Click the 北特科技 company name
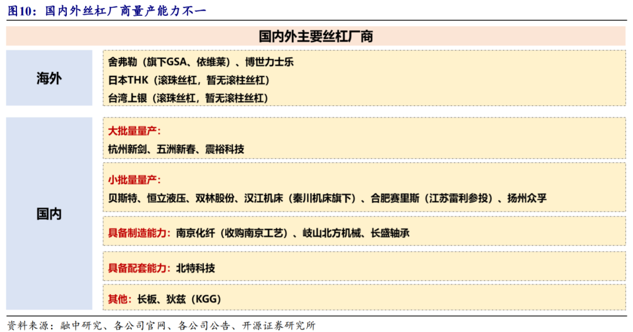633x332 pixels. pyautogui.click(x=195, y=268)
